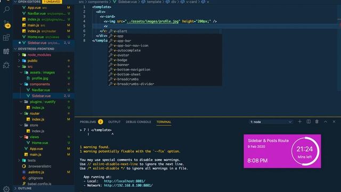Screen dimensions: 341x192
Task: Choose v-breadcrumbs-divider suggestion
Action: (165, 84)
